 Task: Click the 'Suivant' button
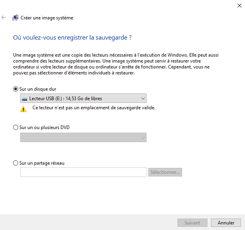(192, 223)
